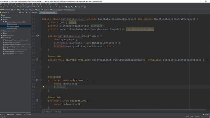Click the AVD Manager toolbar icon
The height and width of the screenshot is (118, 210).
coord(69,7)
